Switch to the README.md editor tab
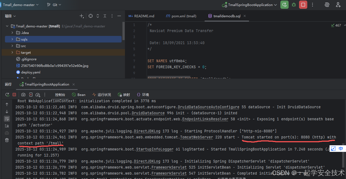The image size is (346, 179). tap(141, 16)
